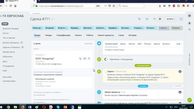Open chat with ООО Кондитер icon

point(89,58)
